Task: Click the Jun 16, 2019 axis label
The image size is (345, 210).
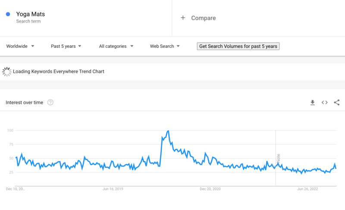Action: (113, 189)
